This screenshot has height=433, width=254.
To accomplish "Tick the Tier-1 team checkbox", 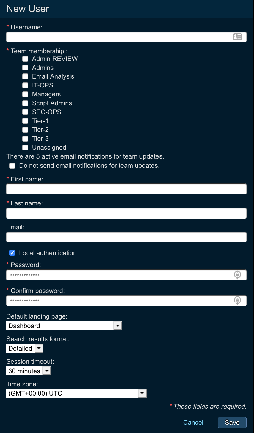I will (x=26, y=121).
